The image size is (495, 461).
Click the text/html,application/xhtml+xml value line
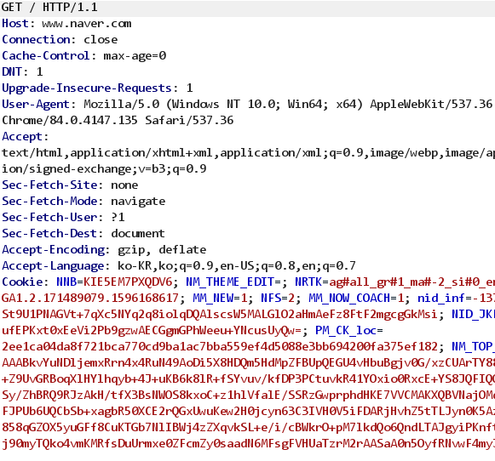(248, 153)
